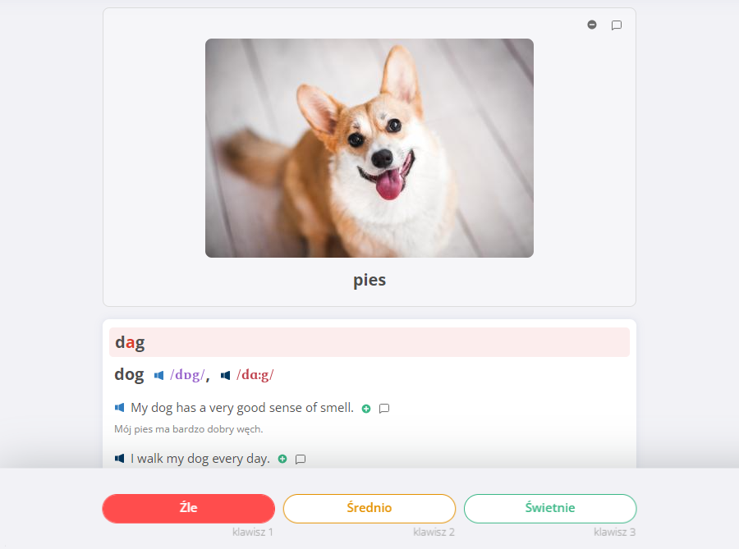739x549 pixels.
Task: Play audio for 'I walk my dog every day'
Action: coord(119,458)
